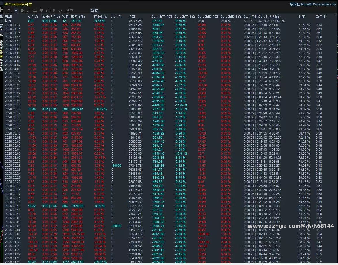Click the balance value 111787.68
This screenshot has width=338, height=265.
click(x=136, y=230)
